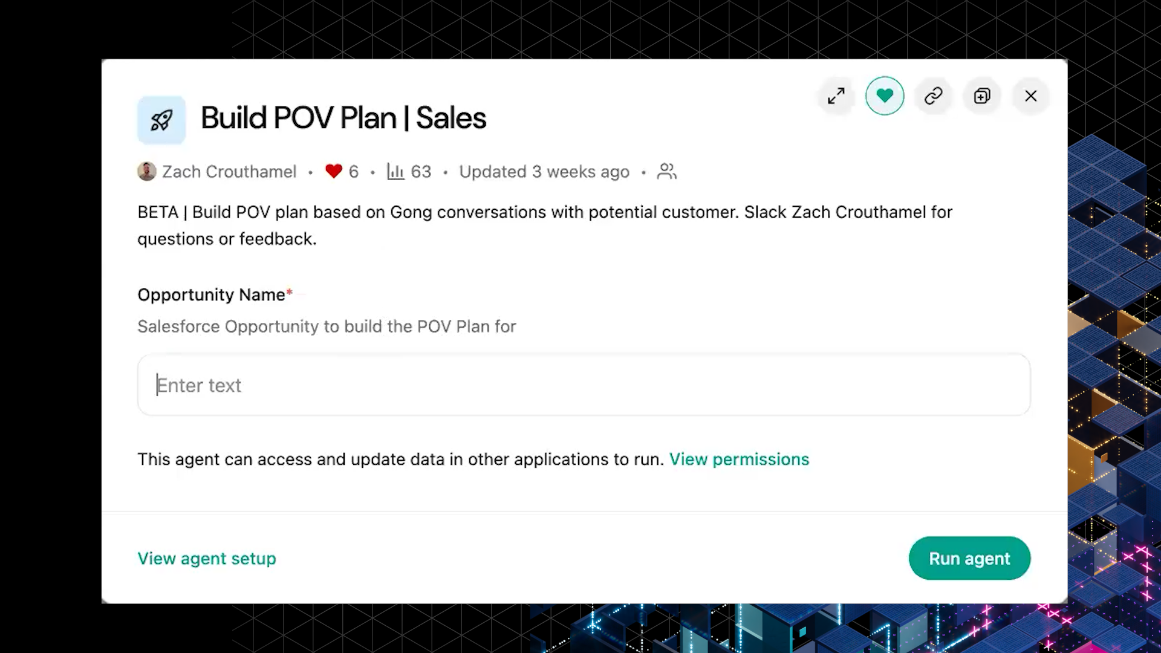Run the agent with the green button

click(x=969, y=558)
